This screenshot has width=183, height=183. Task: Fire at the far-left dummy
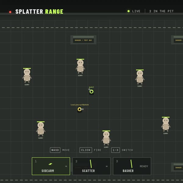pos(27,76)
